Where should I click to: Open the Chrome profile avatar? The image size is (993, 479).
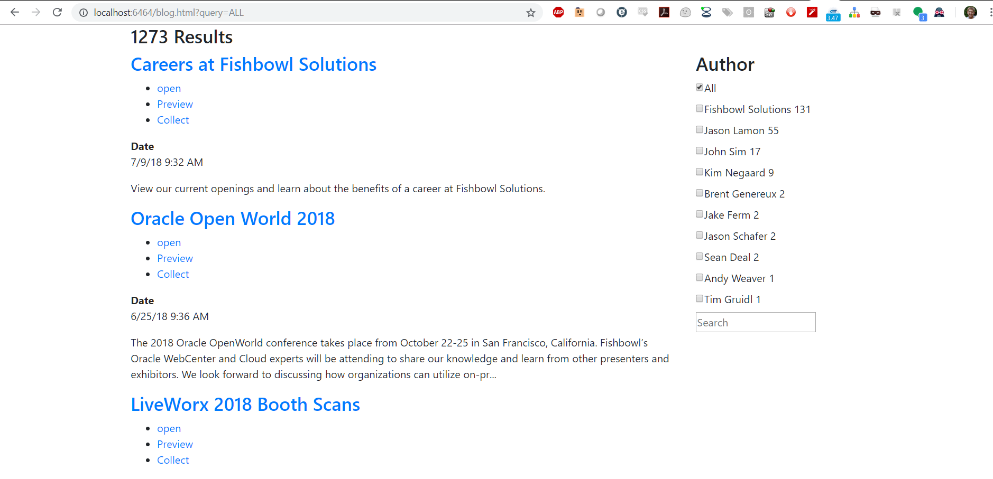[970, 12]
